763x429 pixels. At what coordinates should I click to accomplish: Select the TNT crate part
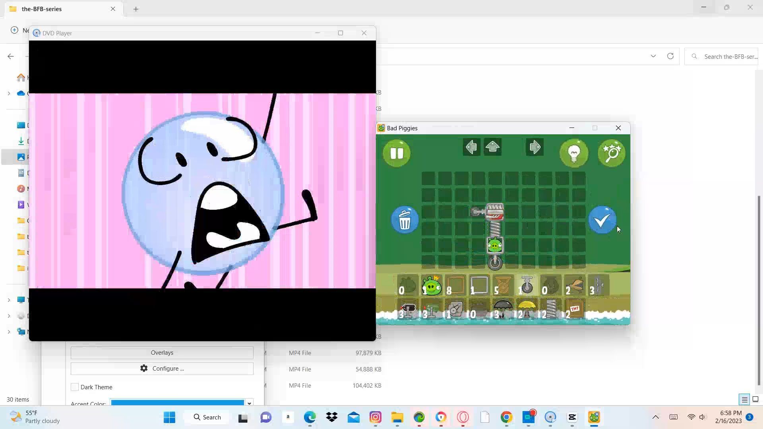(x=574, y=309)
